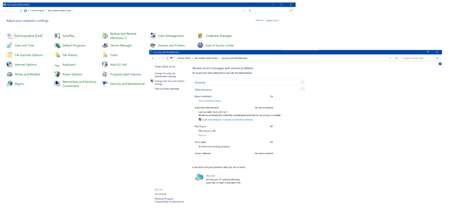Screen dimensions: 451x210
Task: Open the Color Management icon
Action: 153,36
